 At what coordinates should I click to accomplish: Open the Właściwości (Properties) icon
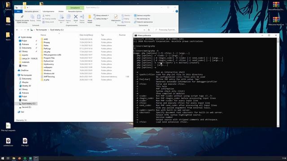tap(116, 17)
